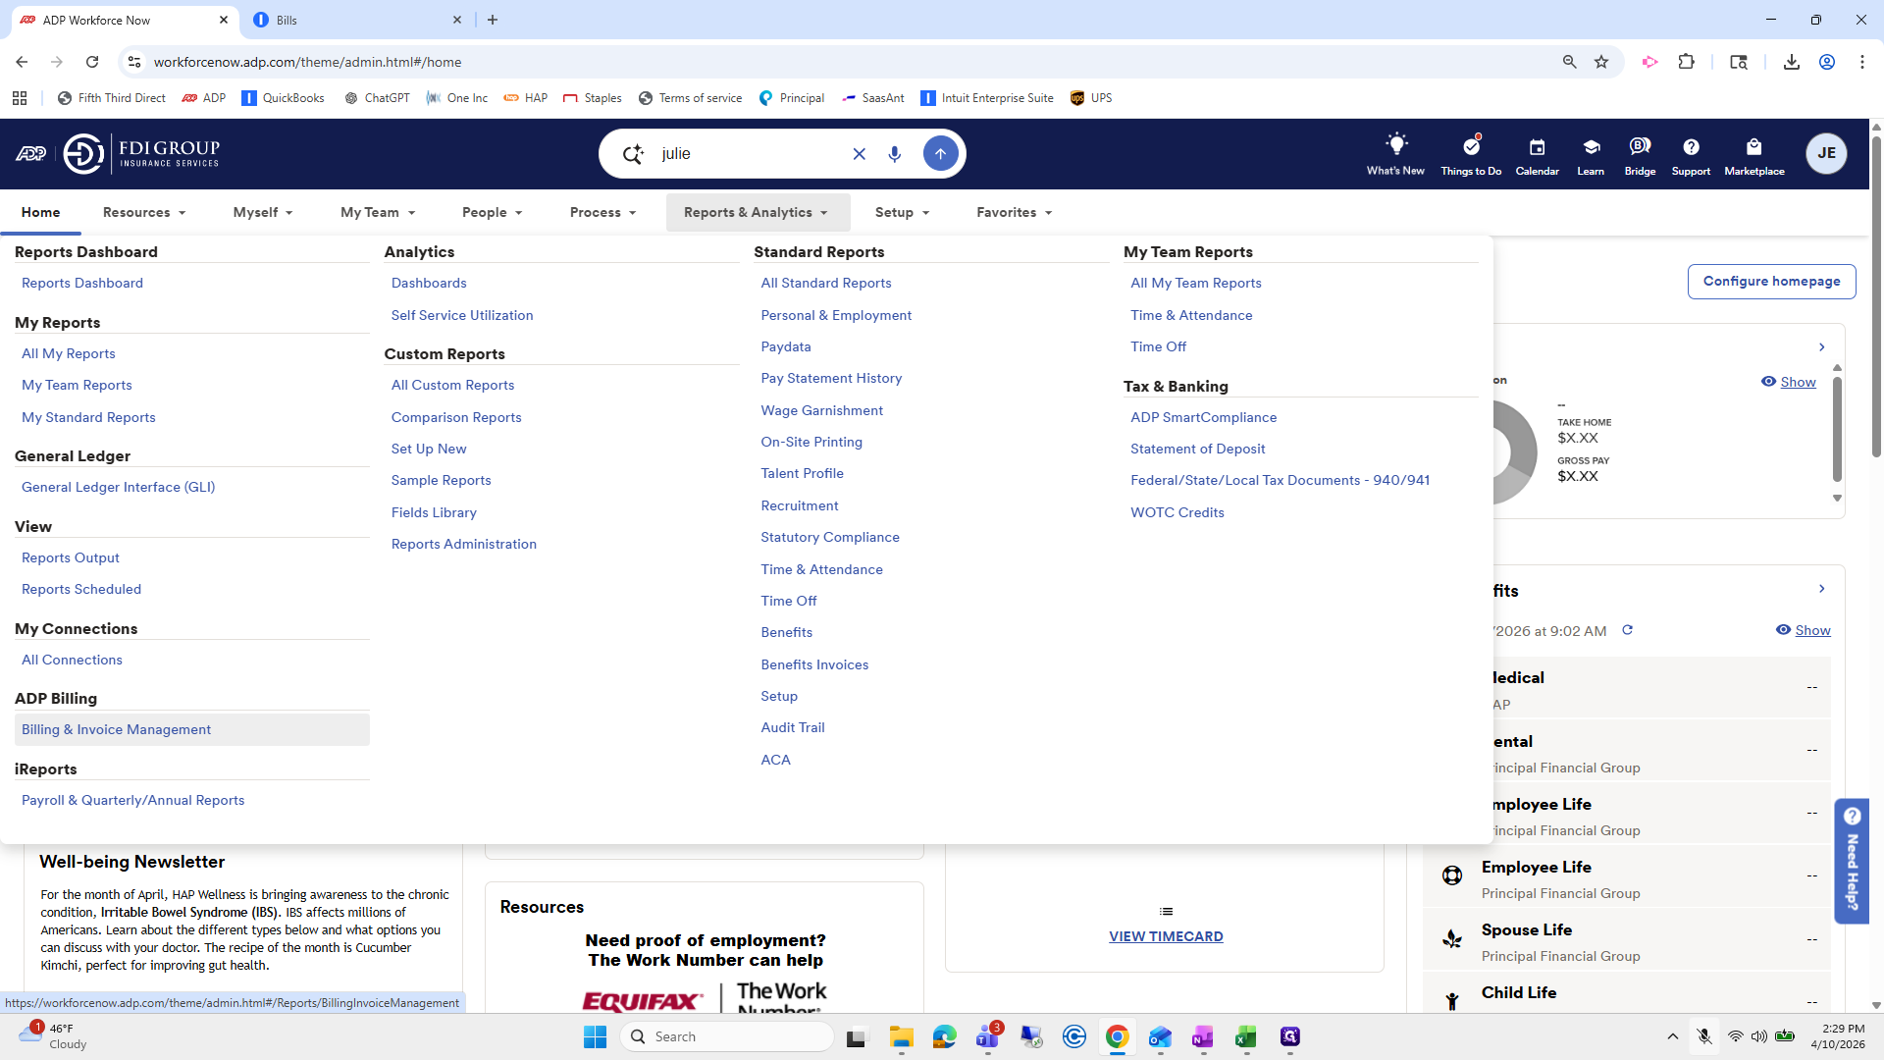This screenshot has height=1060, width=1884.
Task: Click the search field containing julie
Action: pyautogui.click(x=750, y=154)
